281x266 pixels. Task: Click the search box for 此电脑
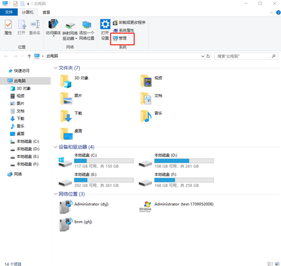click(x=246, y=56)
